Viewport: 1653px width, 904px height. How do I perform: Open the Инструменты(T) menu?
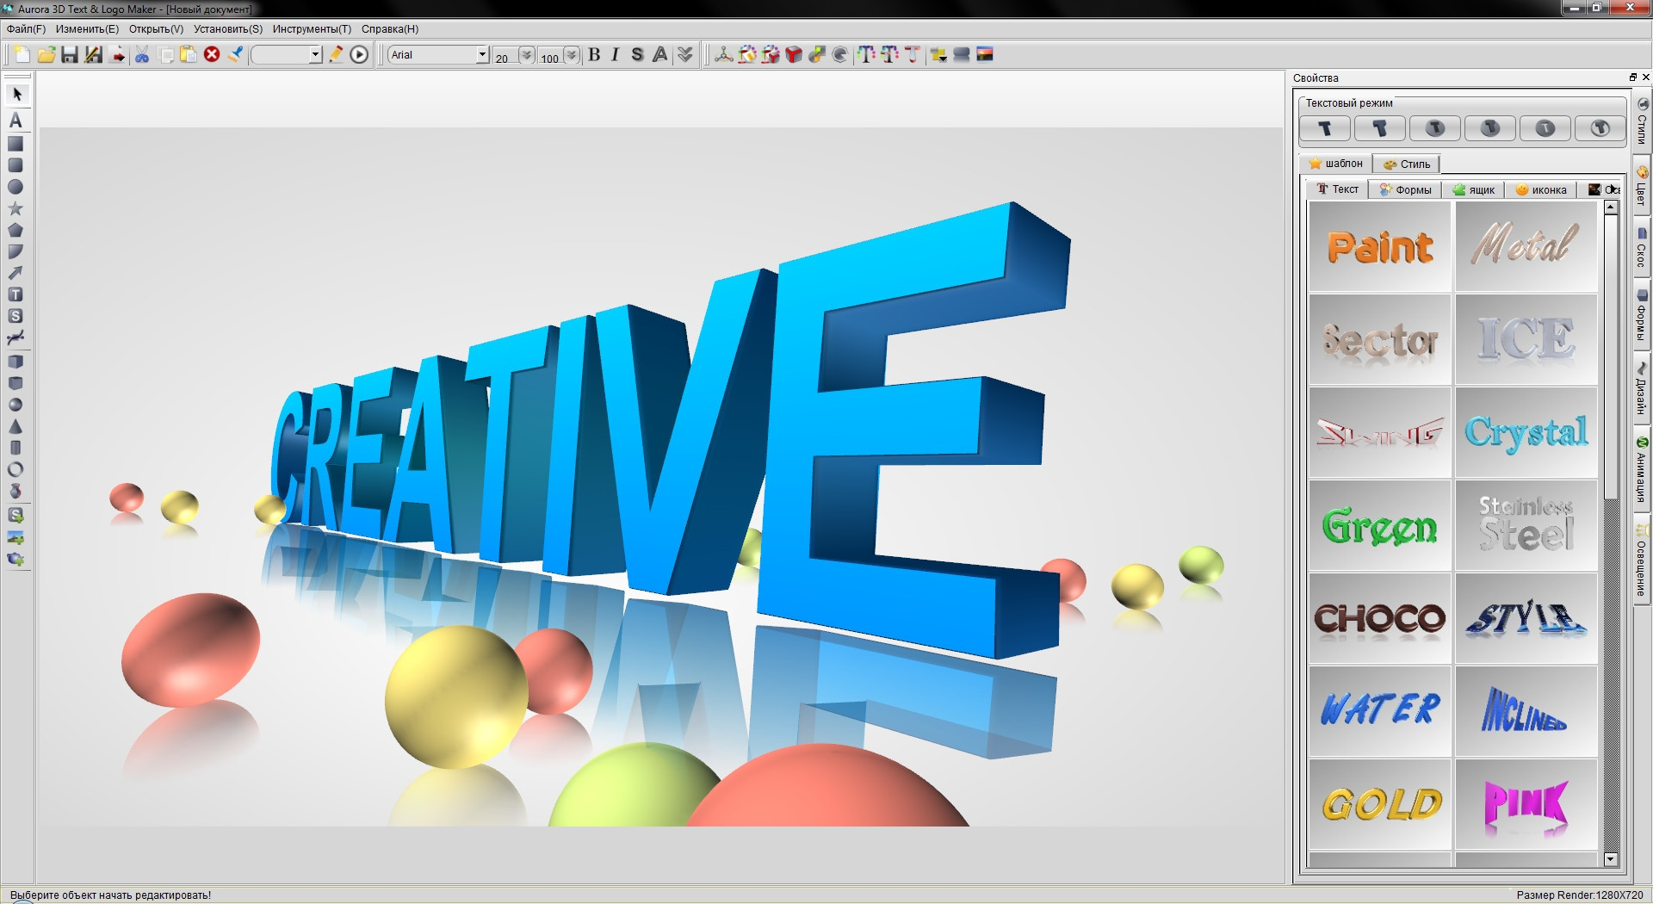(x=312, y=28)
